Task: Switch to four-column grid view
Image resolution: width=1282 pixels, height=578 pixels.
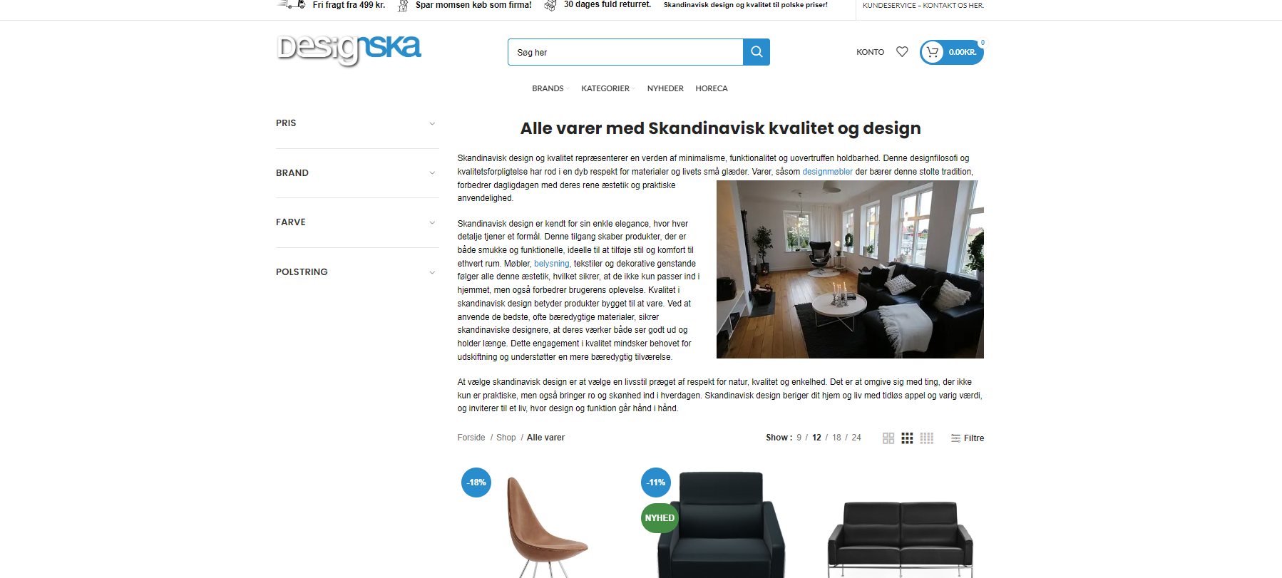Action: tap(927, 438)
